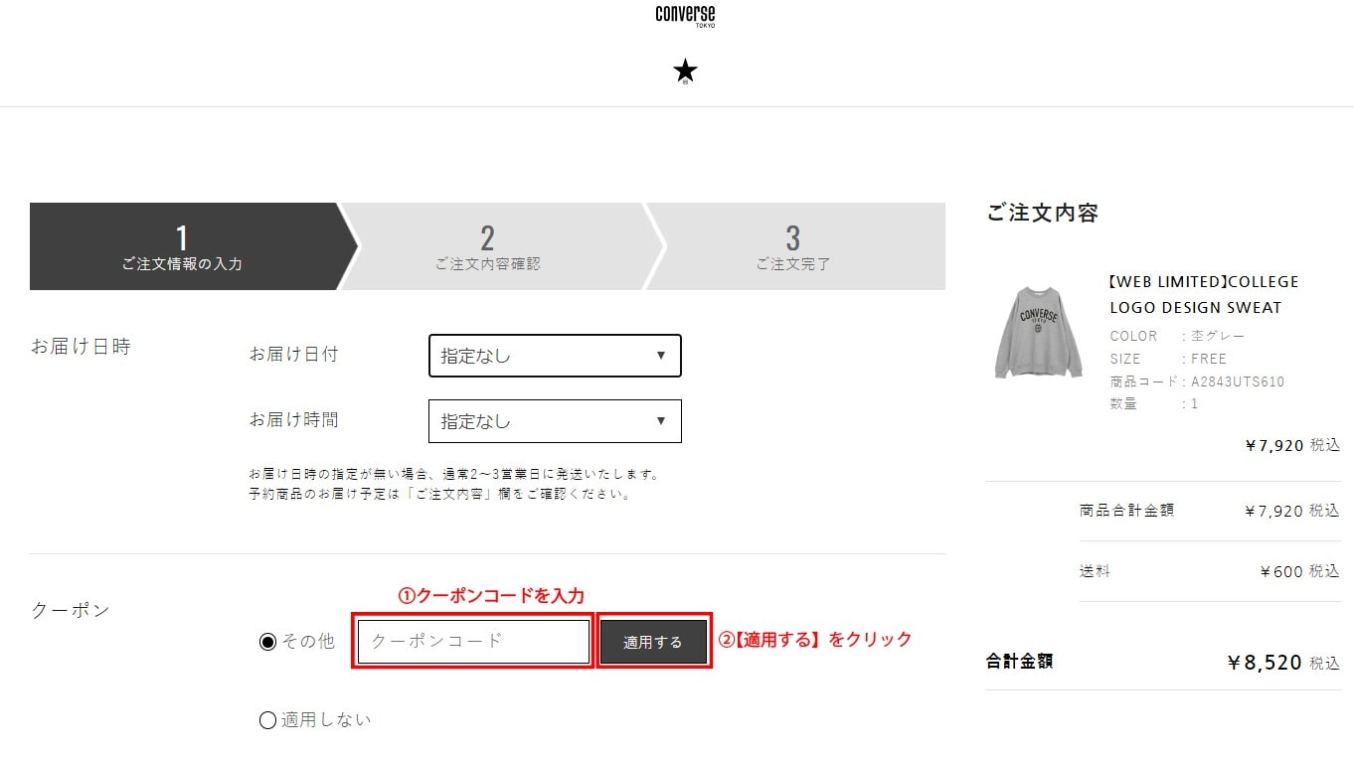
Task: Select the その他 coupon radio button
Action: click(x=267, y=642)
